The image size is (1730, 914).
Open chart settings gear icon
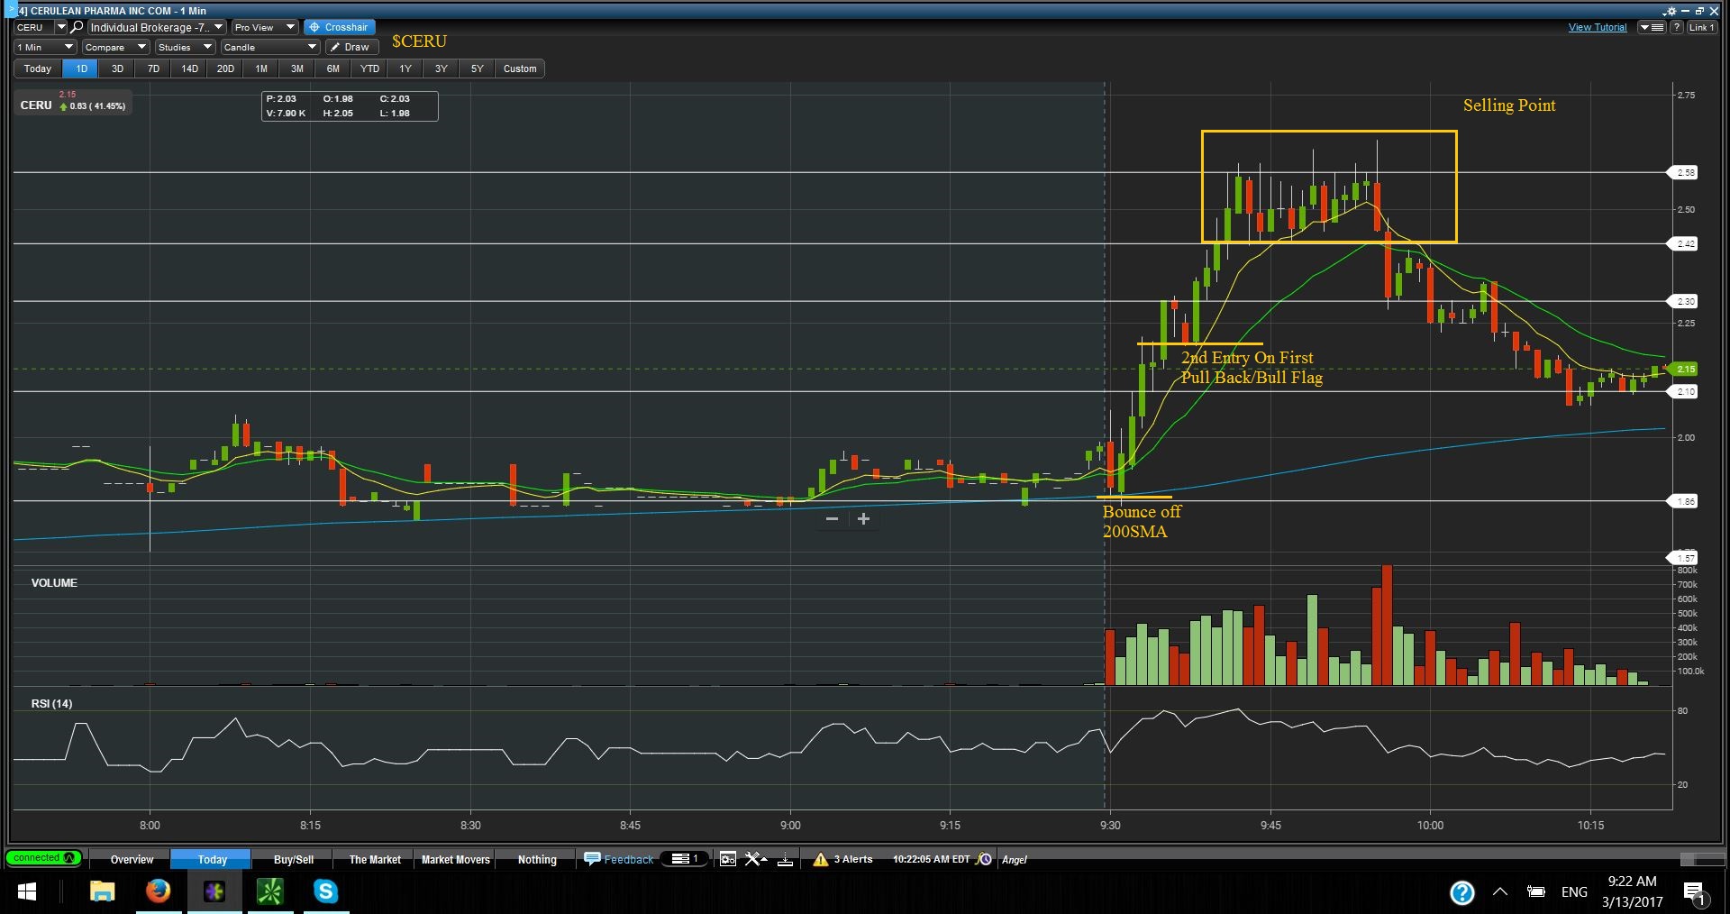[x=1670, y=11]
